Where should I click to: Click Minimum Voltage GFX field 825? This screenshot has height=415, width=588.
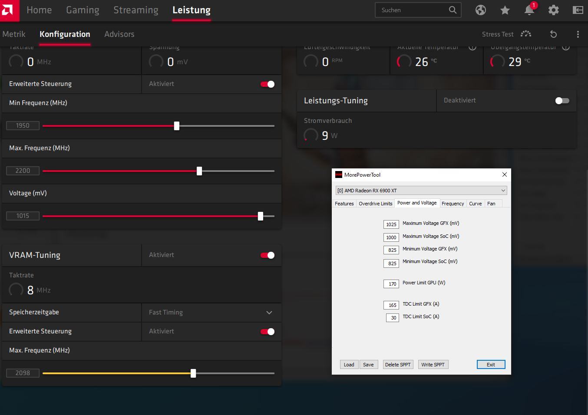coord(391,250)
